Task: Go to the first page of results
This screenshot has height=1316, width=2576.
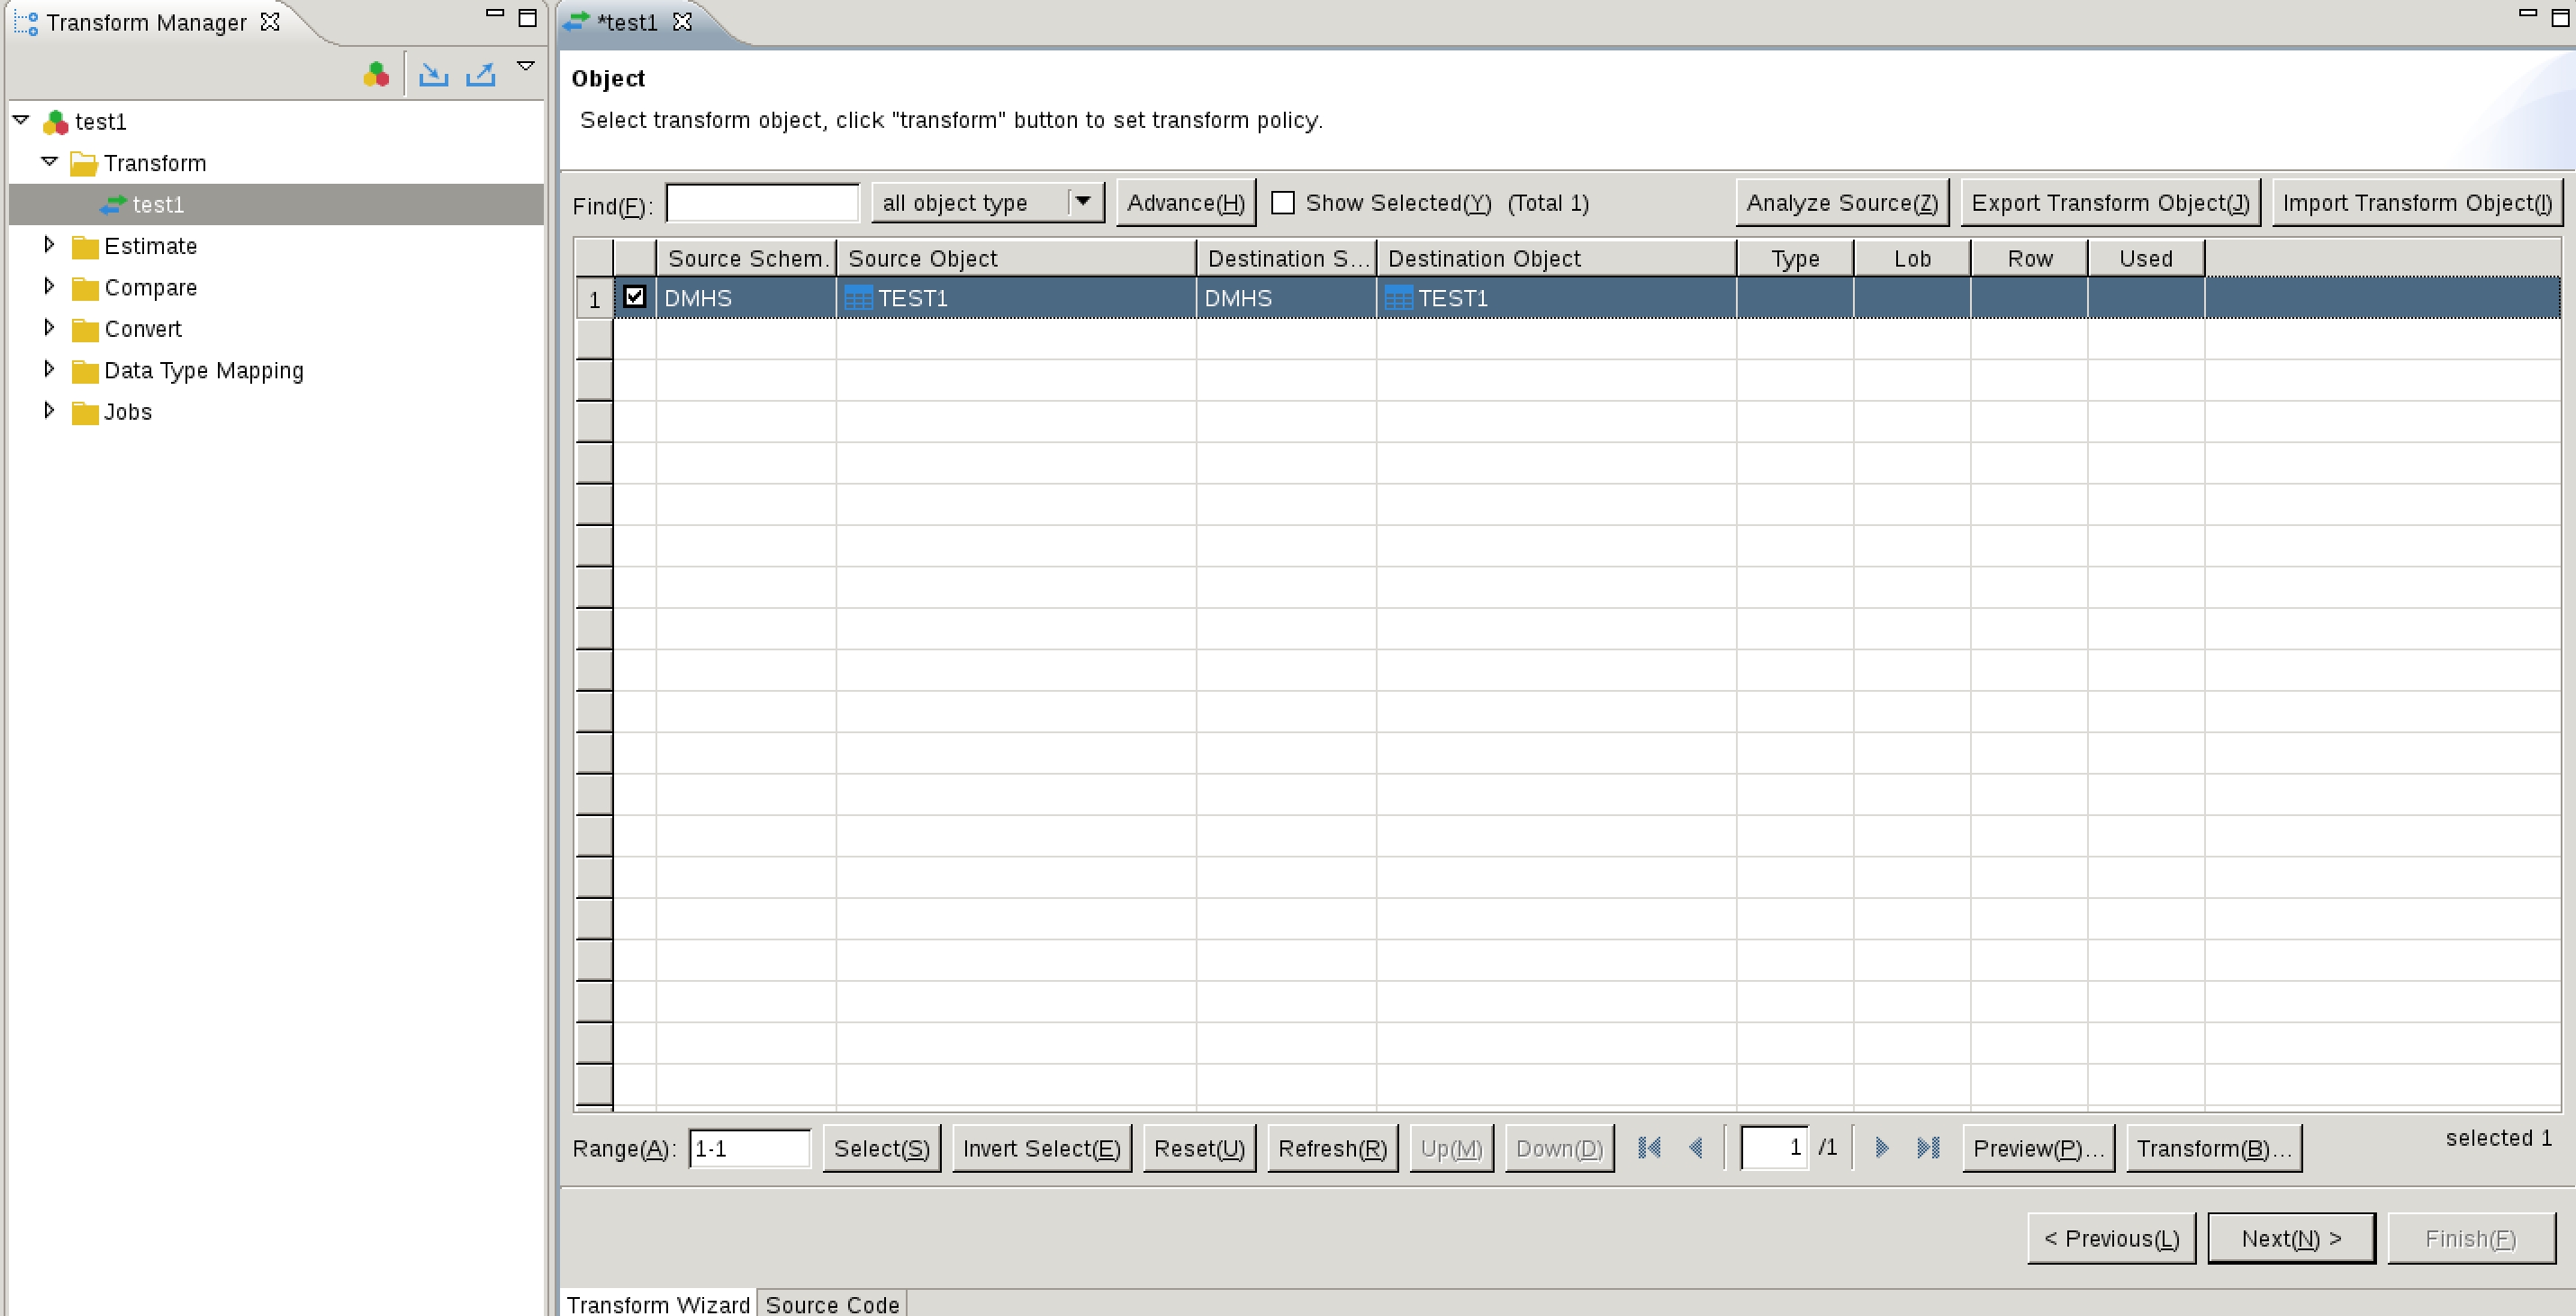Action: [1649, 1148]
